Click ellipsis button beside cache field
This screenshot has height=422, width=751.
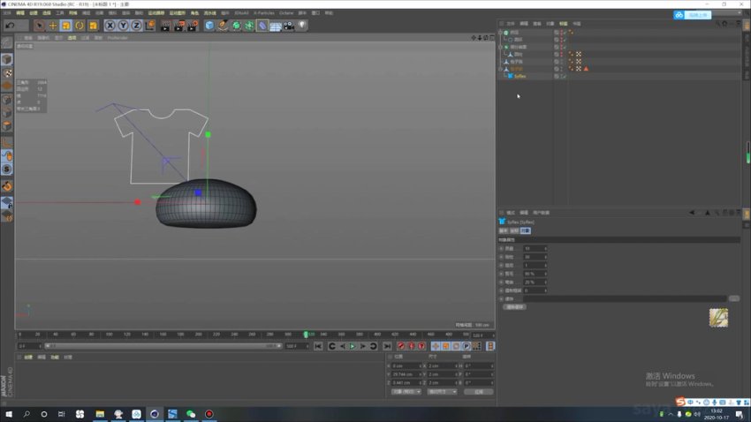pyautogui.click(x=733, y=298)
